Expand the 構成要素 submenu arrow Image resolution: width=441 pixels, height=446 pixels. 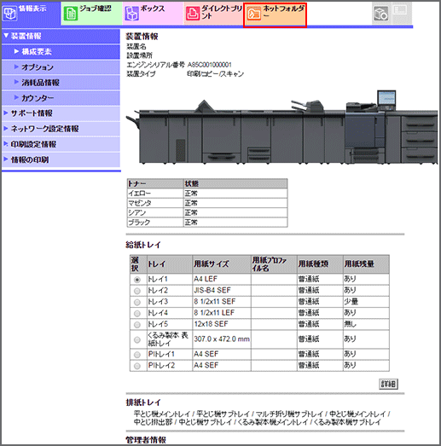[16, 51]
